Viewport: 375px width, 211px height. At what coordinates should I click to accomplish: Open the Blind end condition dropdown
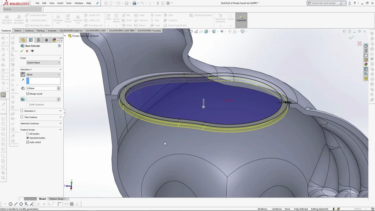tap(43, 74)
